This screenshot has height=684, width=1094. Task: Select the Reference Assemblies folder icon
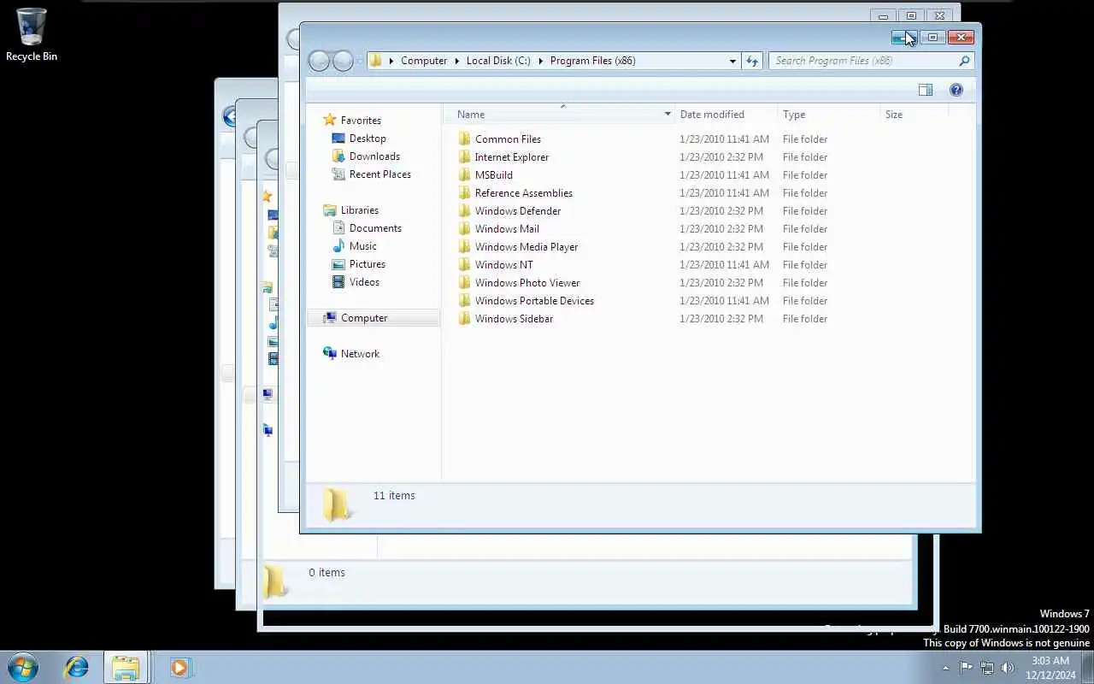point(464,192)
